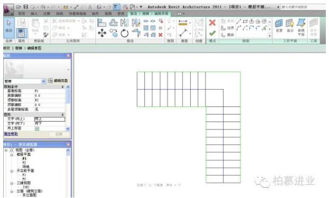Open the stair type selector dropdown
This screenshot has width=329, height=198.
(43, 81)
